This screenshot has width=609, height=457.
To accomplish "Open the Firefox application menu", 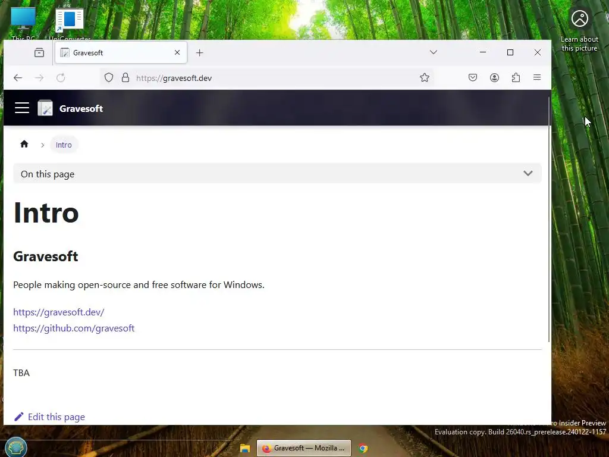I will pyautogui.click(x=537, y=78).
